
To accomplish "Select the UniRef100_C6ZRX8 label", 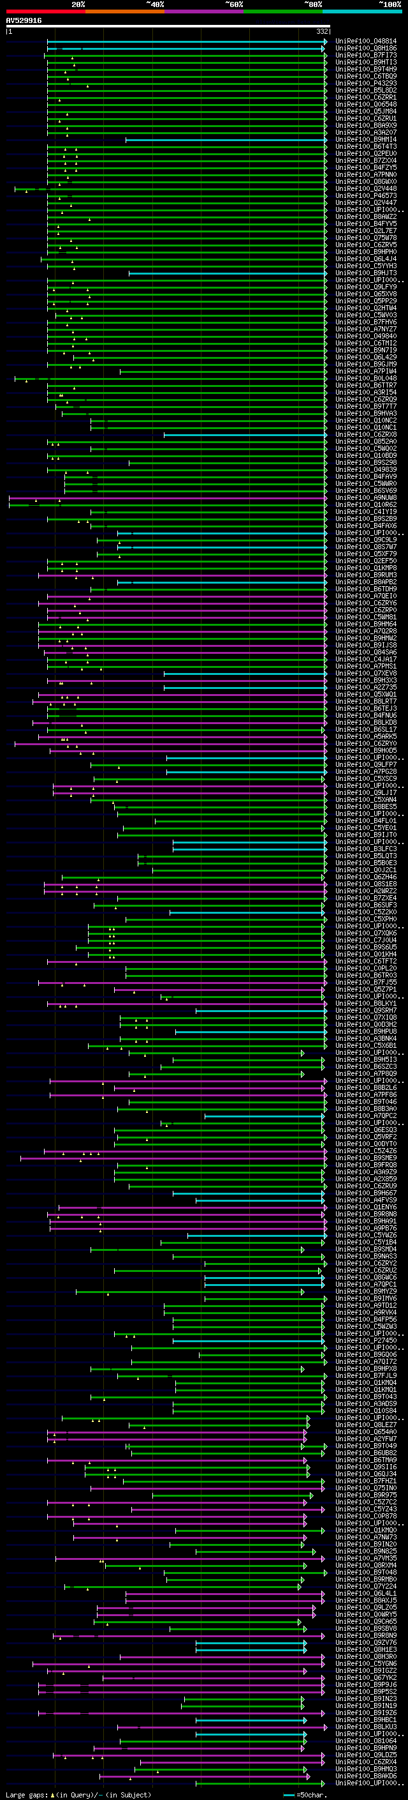I will tap(365, 435).
